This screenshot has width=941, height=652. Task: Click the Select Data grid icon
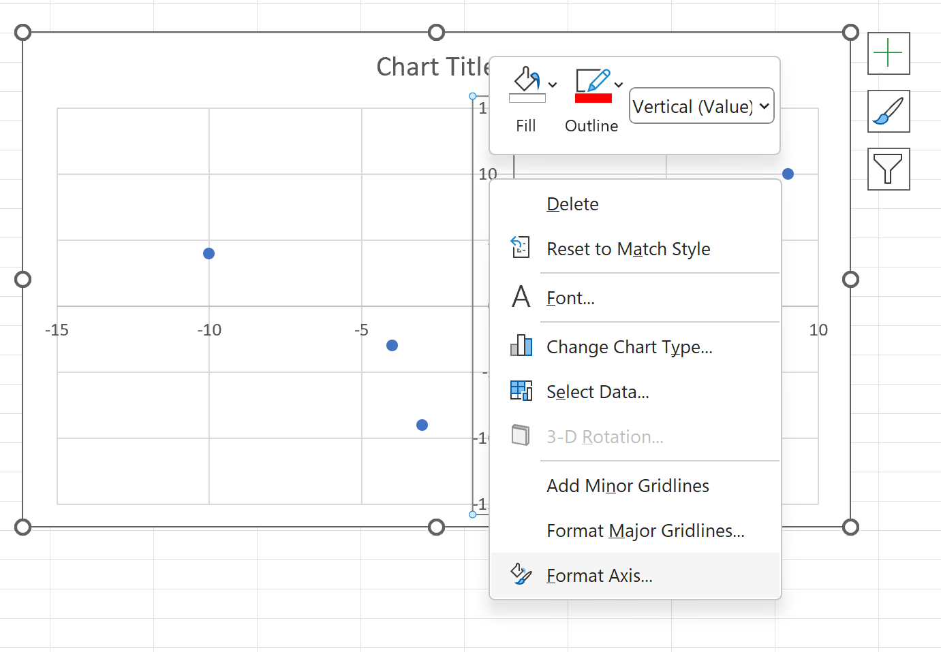click(x=521, y=391)
